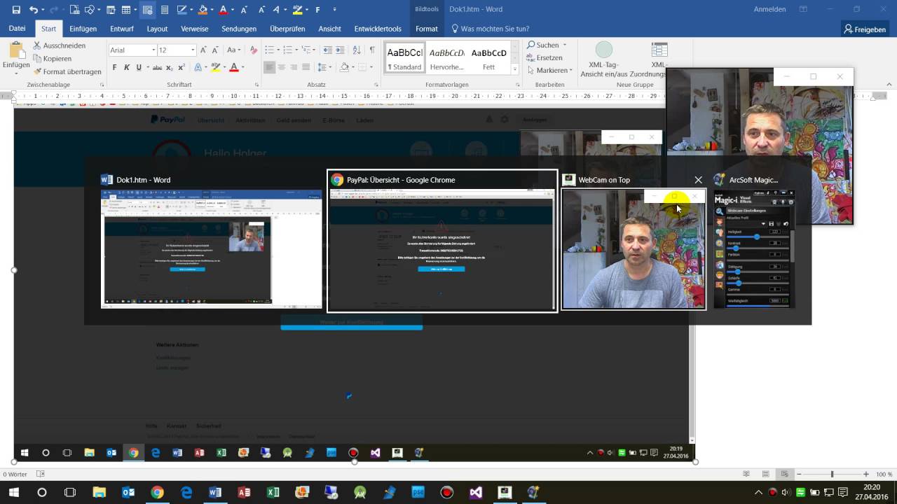Undo the last action in Word
Screen dimensions: 897x504
tap(33, 10)
